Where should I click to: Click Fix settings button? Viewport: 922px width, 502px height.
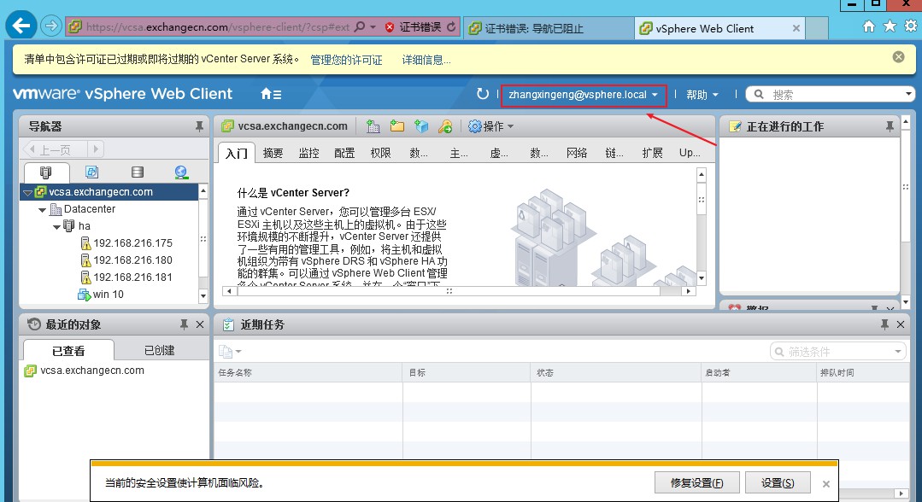[x=696, y=482]
